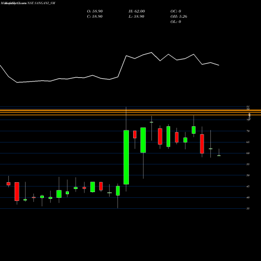Click the 'OC: 0' readout
This screenshot has width=261, height=261.
tap(176, 11)
